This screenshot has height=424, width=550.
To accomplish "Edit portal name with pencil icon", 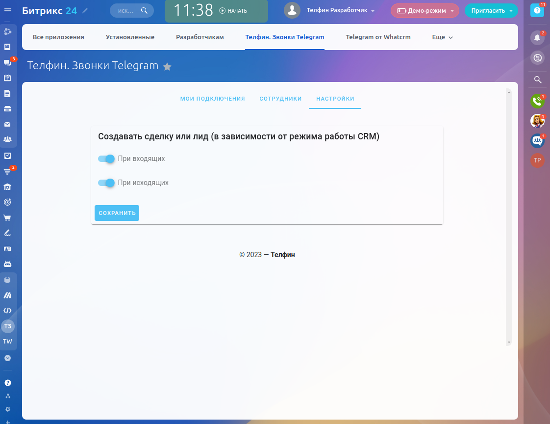I will point(85,11).
